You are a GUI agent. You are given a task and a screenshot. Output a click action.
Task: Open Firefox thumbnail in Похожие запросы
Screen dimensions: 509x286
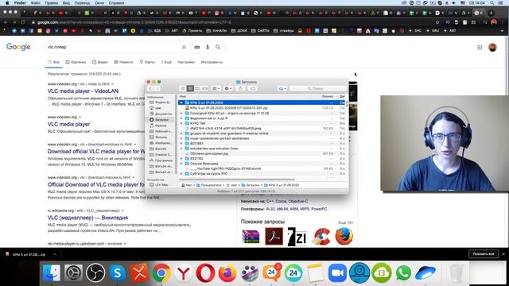click(x=344, y=237)
